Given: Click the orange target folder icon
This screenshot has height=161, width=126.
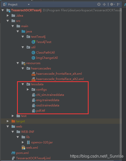Looking at the screenshot, I should coord(13,121).
